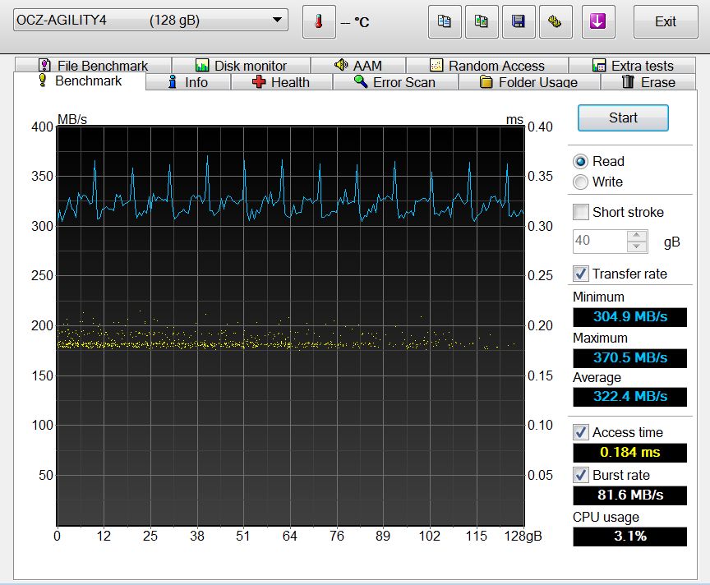Open the Disk monitor tab
Screen dimensions: 710x585
(x=241, y=66)
